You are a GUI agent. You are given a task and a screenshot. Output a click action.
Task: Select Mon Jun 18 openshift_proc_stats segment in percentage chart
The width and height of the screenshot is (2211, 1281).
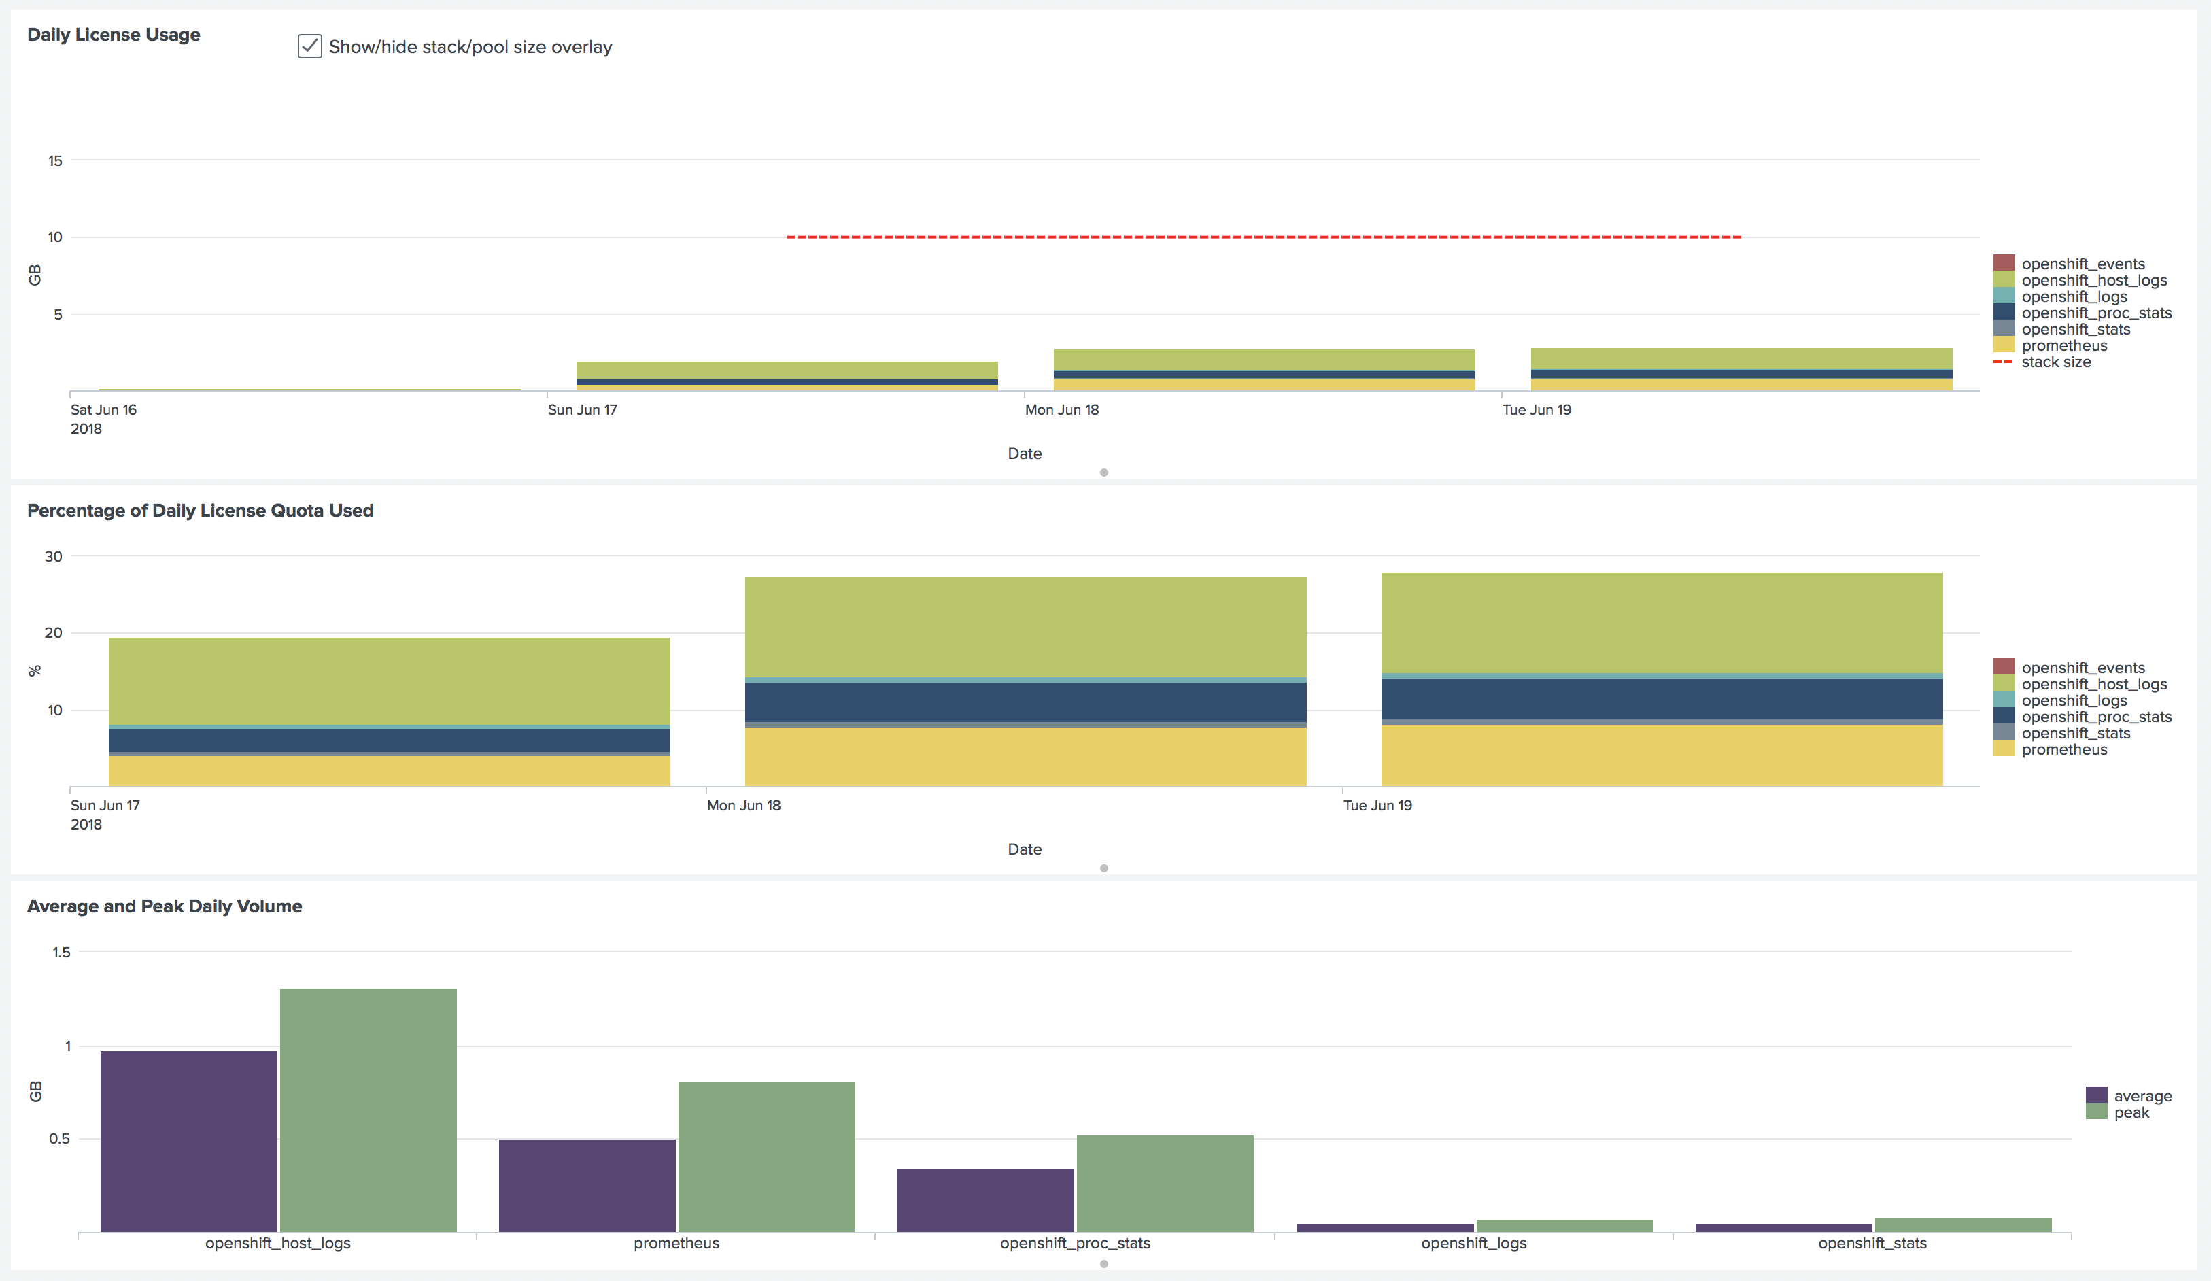(x=1026, y=702)
